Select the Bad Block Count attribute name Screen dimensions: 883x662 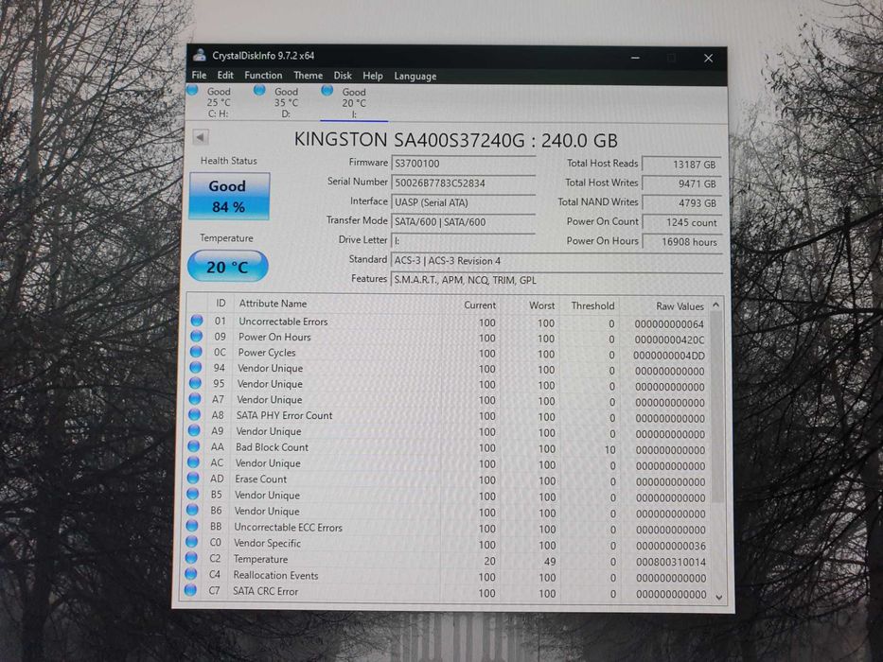click(x=272, y=447)
